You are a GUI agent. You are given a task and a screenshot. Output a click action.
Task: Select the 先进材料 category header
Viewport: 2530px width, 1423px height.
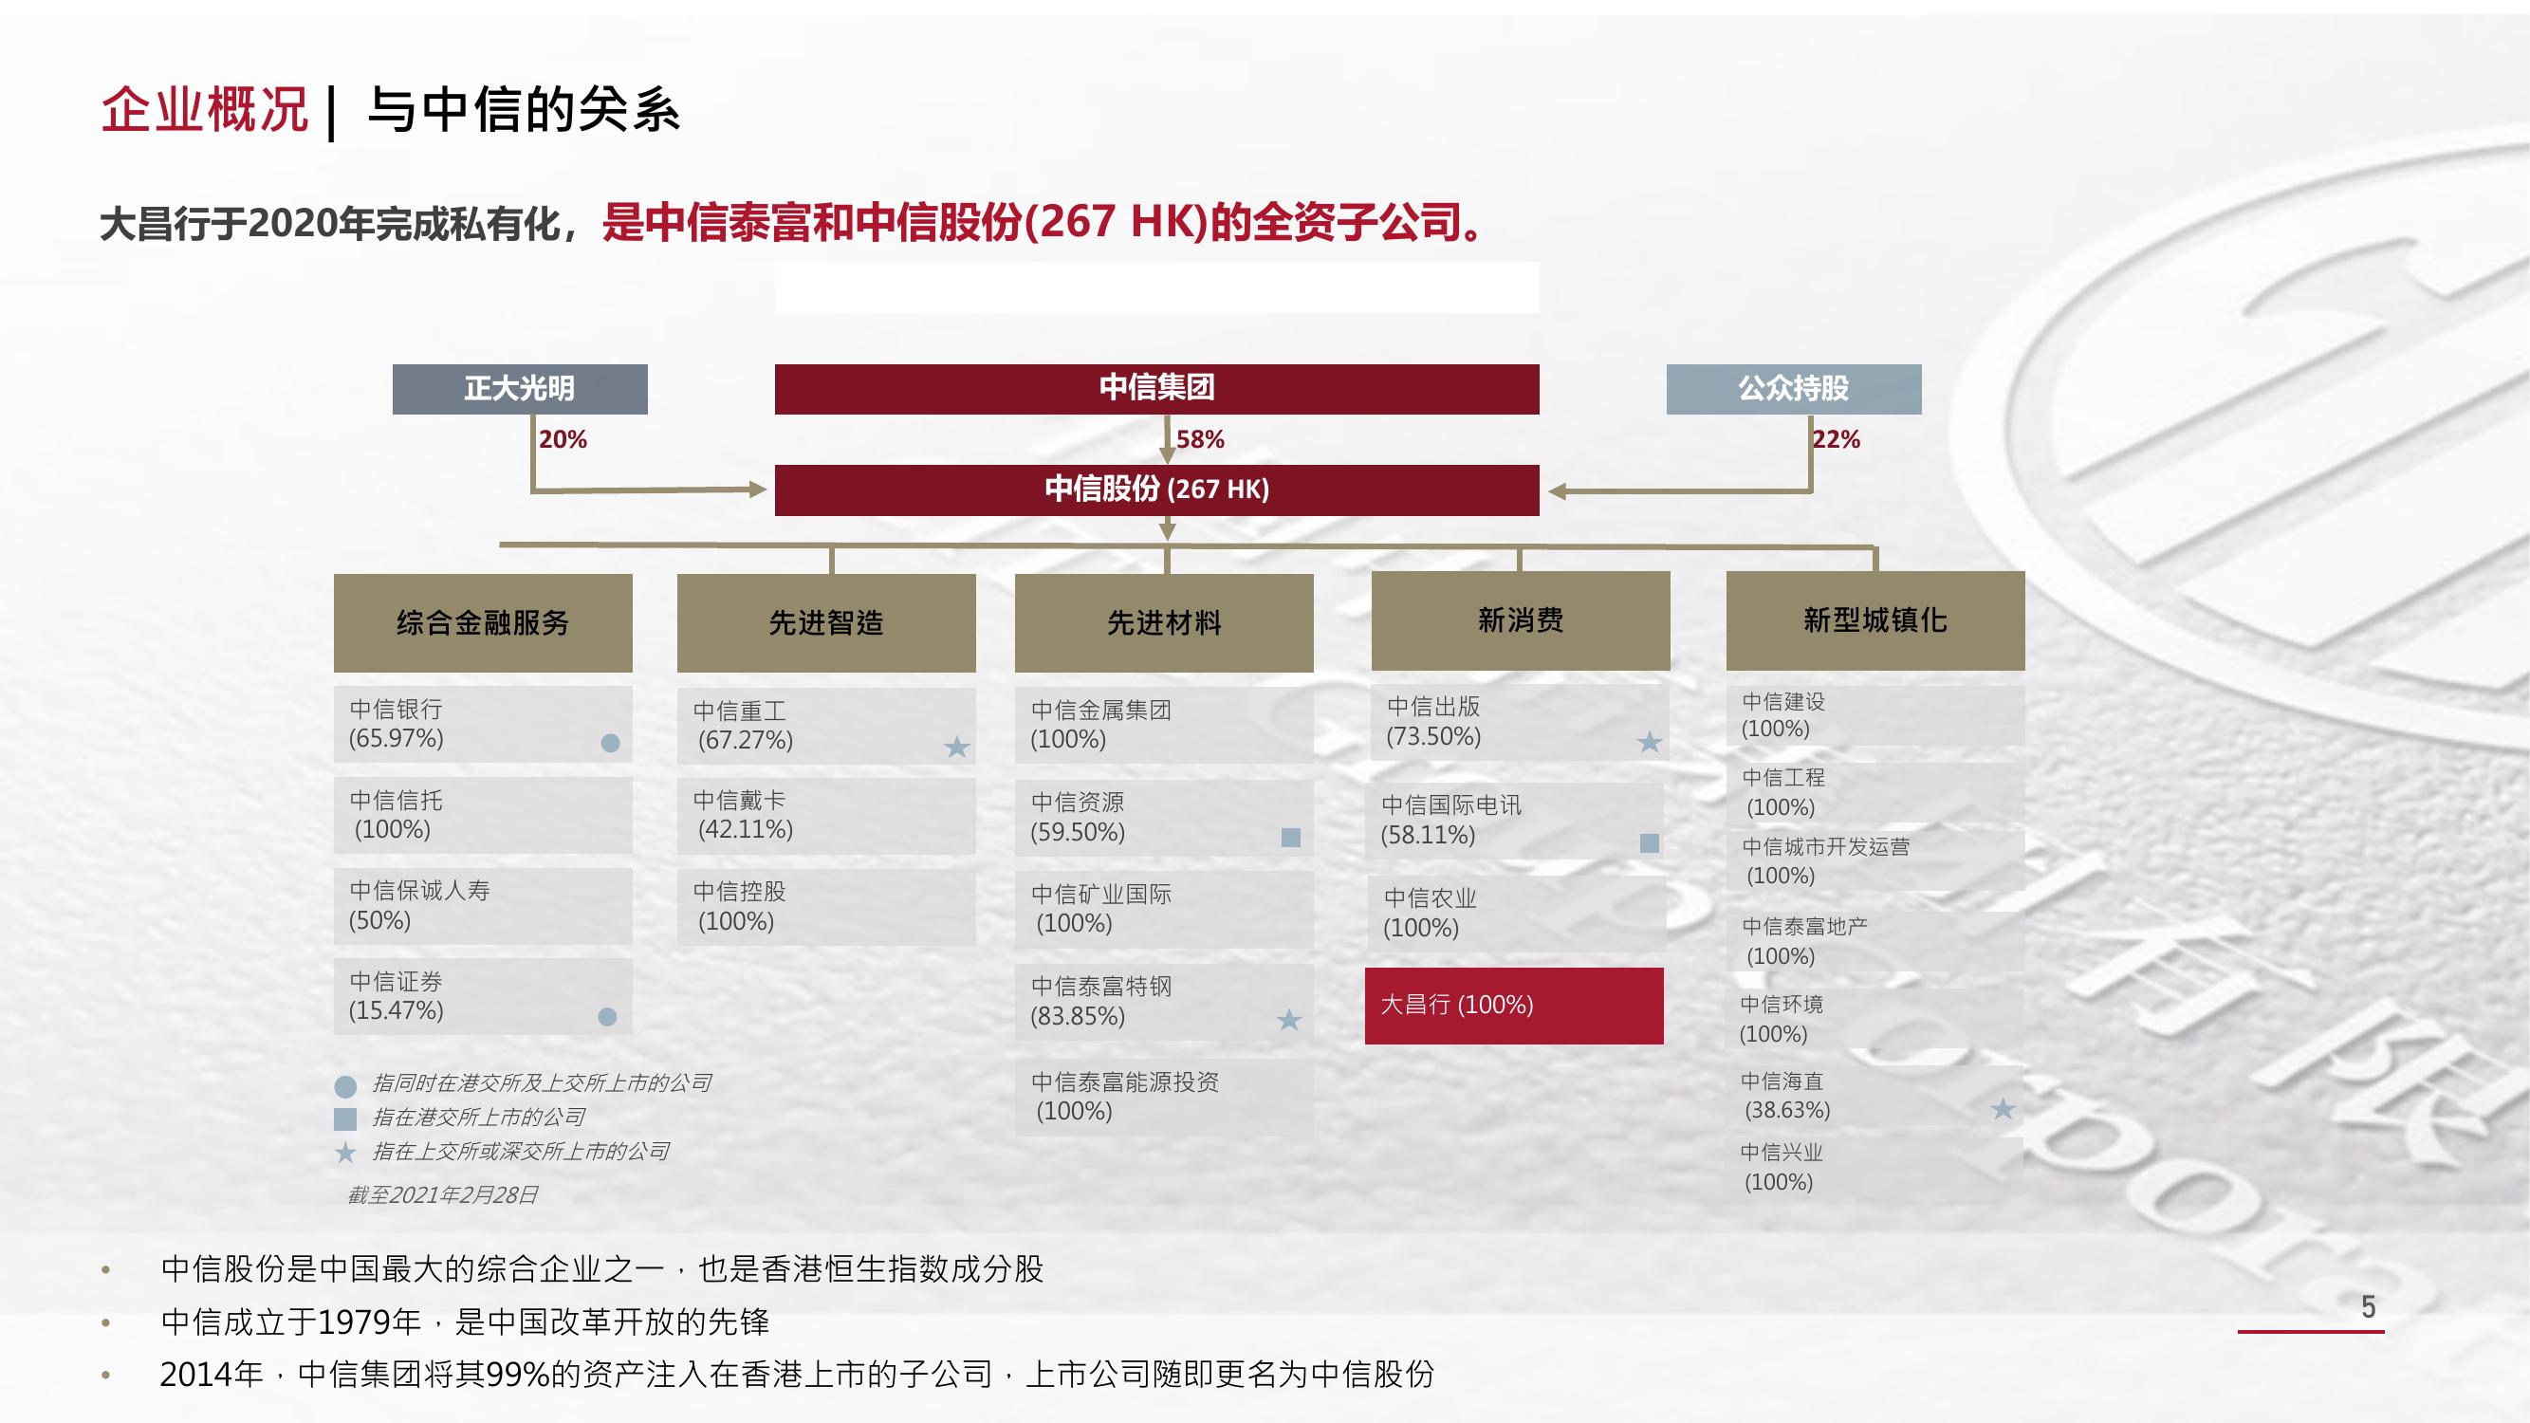point(1164,622)
